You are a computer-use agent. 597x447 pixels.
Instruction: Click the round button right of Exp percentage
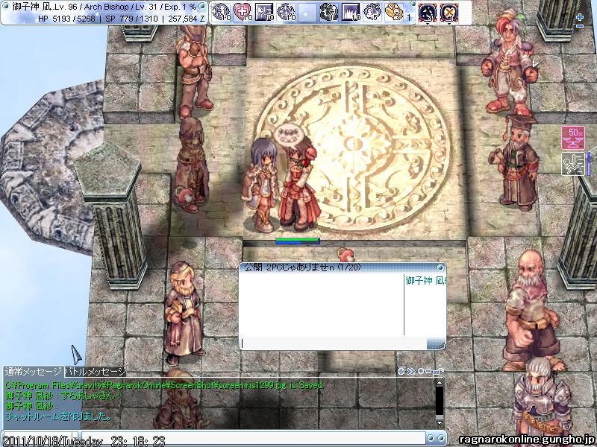(203, 7)
